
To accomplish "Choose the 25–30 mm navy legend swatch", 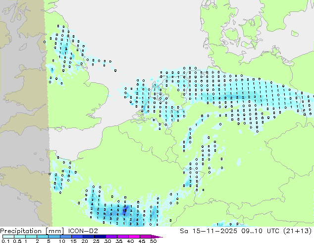I will coord(100,237).
